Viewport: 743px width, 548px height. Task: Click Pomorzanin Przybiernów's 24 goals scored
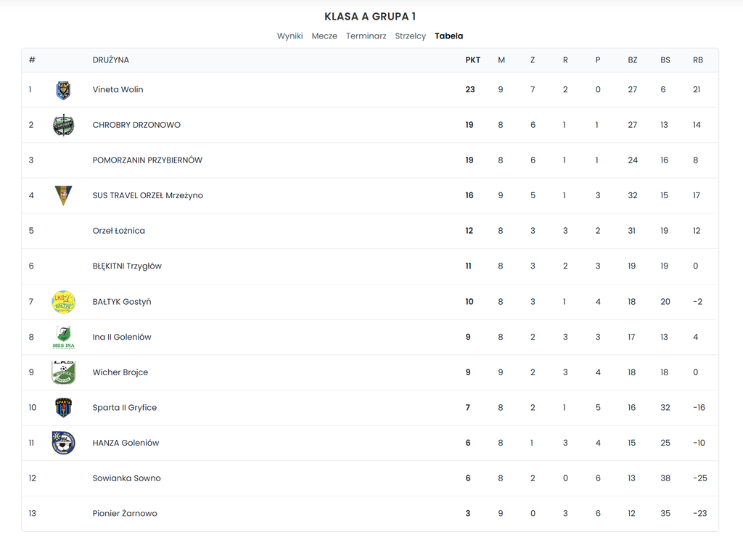coord(633,160)
